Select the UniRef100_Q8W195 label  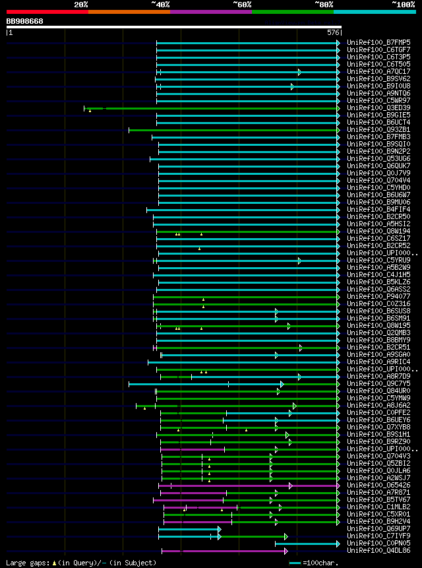(378, 325)
